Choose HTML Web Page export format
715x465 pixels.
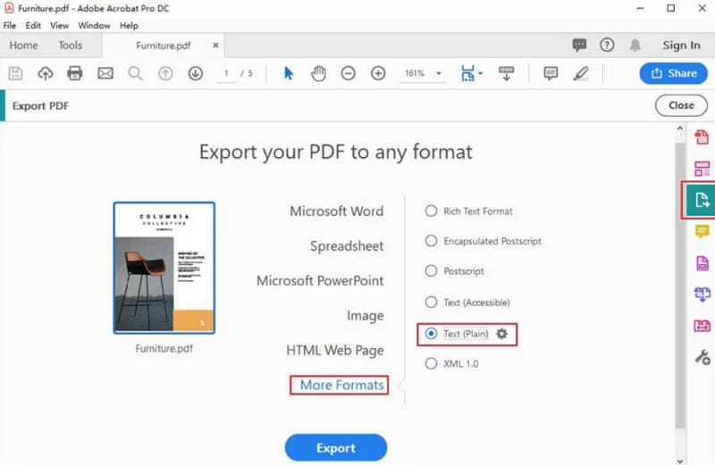coord(335,350)
